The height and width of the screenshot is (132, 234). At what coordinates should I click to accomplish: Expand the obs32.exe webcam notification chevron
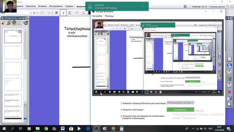coord(143,6)
